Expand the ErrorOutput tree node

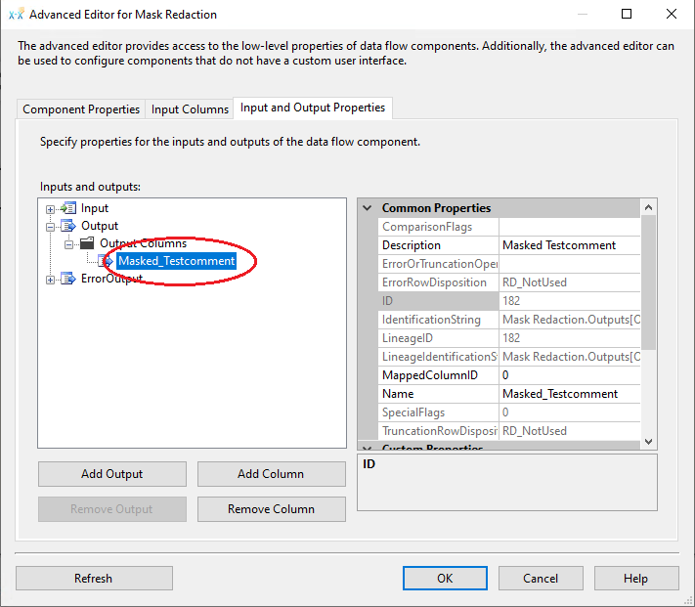coord(51,280)
